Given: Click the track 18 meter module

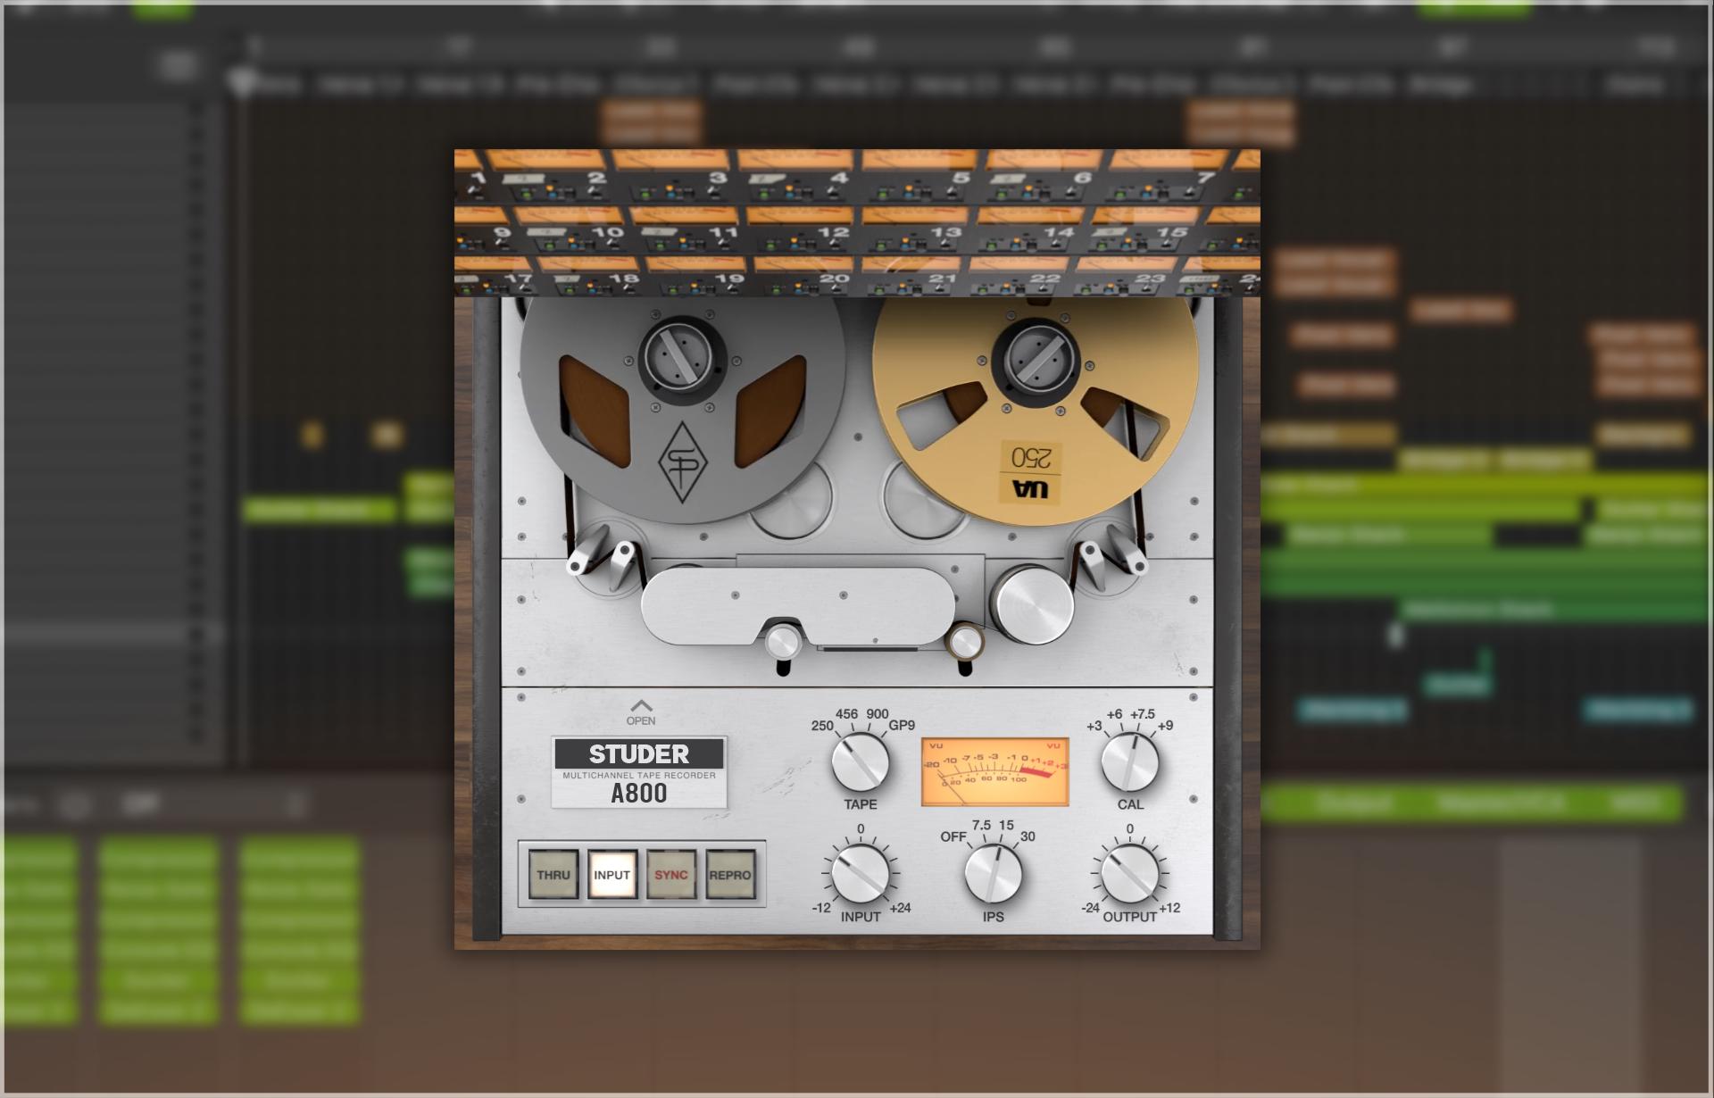Looking at the screenshot, I should (x=587, y=276).
